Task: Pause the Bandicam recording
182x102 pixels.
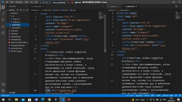Action: (68, 3)
